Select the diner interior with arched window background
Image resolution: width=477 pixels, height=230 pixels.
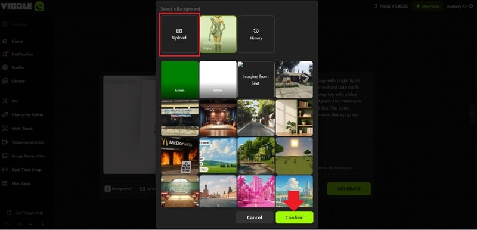coord(179,191)
